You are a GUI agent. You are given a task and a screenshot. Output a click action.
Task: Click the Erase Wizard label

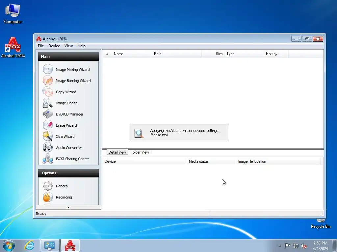click(66, 125)
